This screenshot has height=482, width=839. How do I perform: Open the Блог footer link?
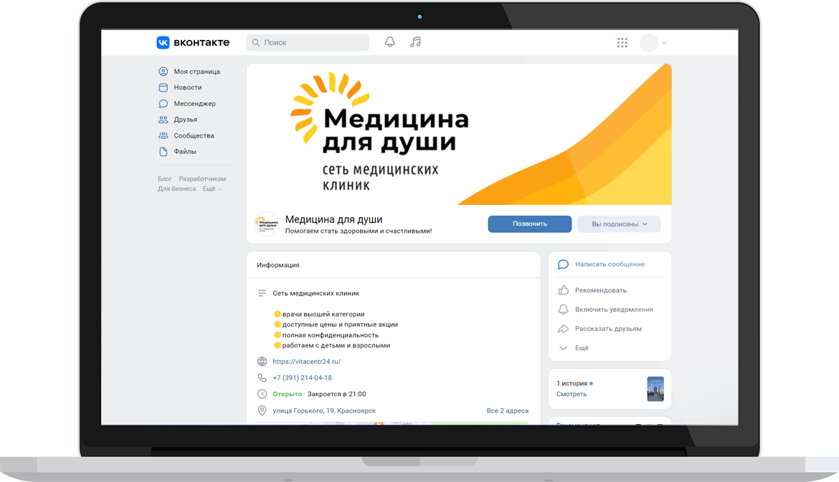(165, 178)
